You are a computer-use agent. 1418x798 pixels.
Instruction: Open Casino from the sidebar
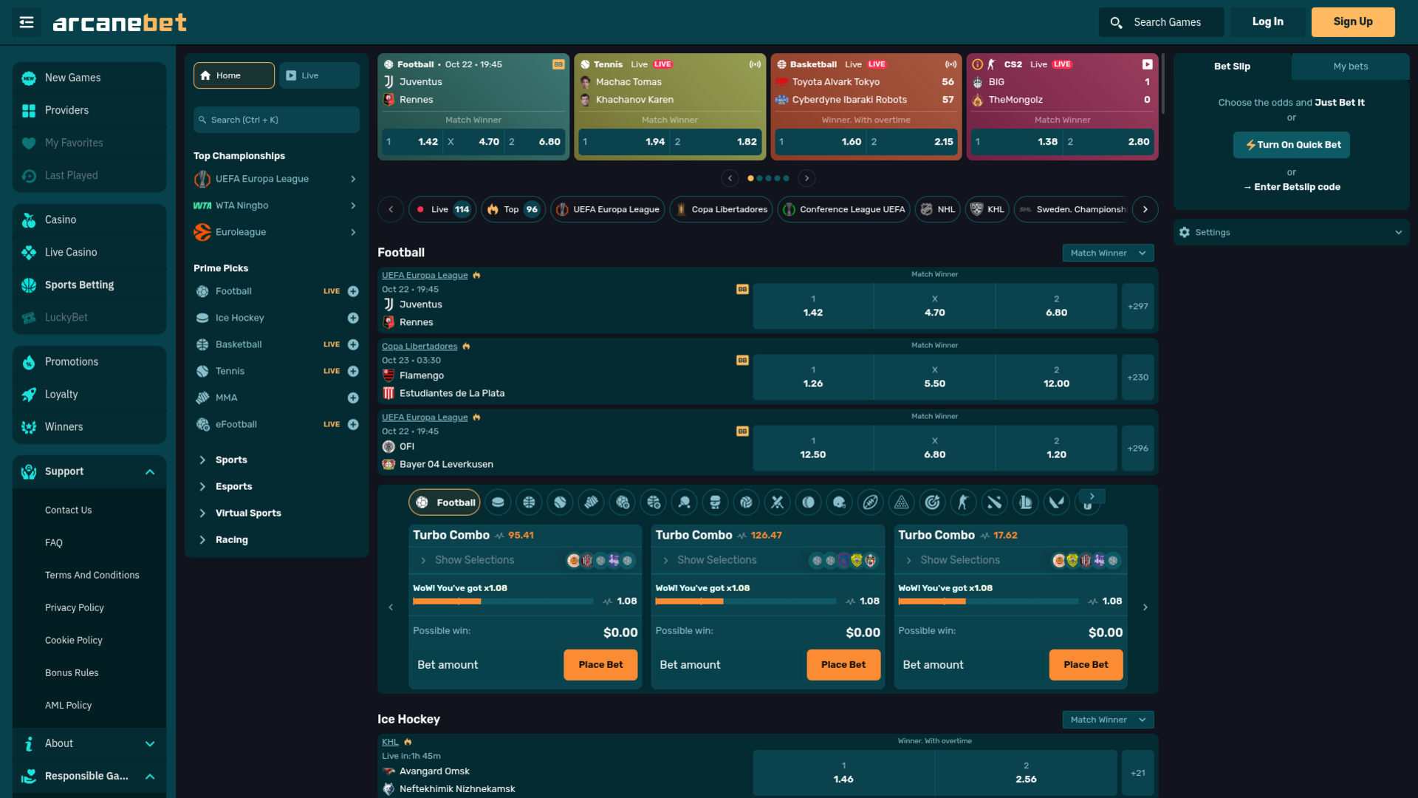pyautogui.click(x=89, y=219)
